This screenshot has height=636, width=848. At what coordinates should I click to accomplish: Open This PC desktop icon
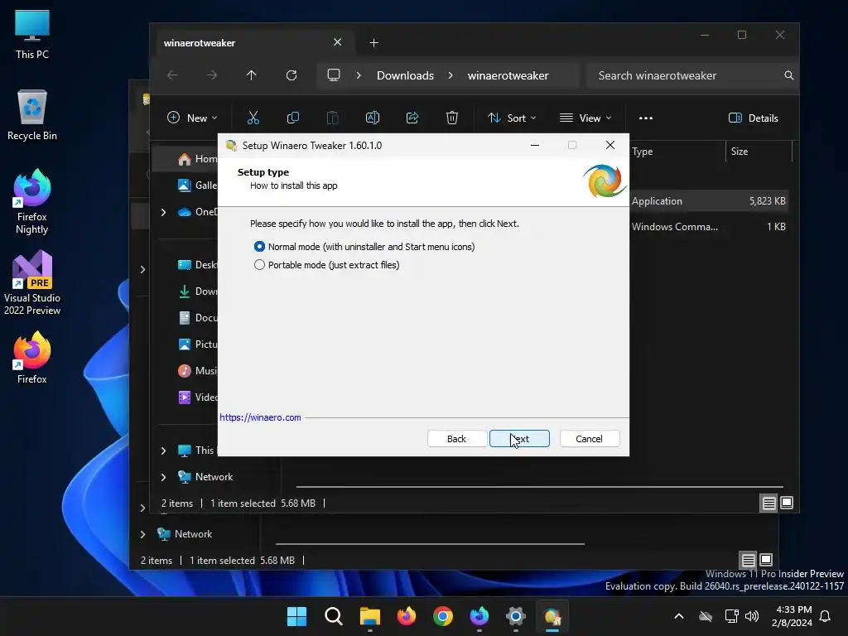32,34
